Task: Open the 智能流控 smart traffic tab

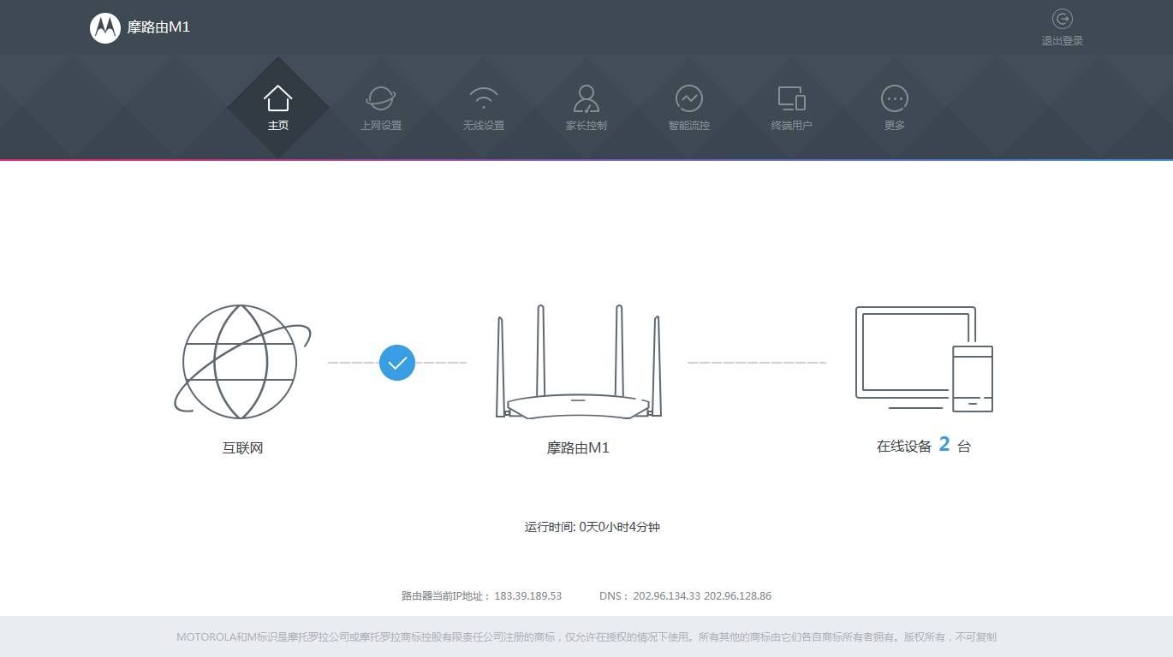Action: point(689,108)
